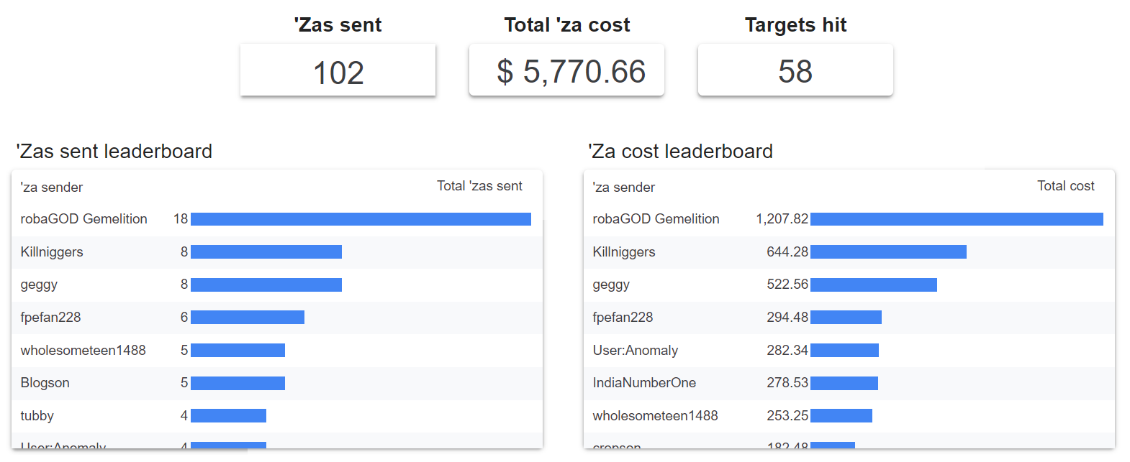Click the blue bar next to 18

pos(360,219)
